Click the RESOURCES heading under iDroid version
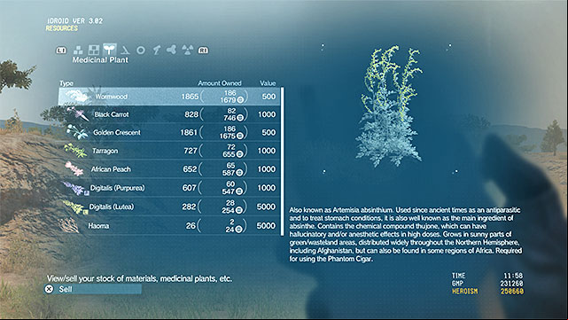The width and height of the screenshot is (568, 320). (x=61, y=28)
